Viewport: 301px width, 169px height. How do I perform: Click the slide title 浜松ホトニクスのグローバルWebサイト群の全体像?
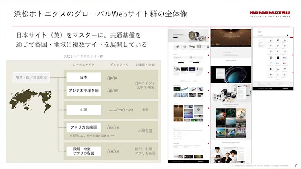[101, 14]
